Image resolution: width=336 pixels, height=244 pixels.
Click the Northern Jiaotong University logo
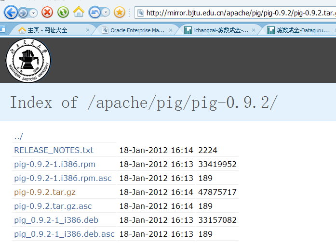(28, 60)
